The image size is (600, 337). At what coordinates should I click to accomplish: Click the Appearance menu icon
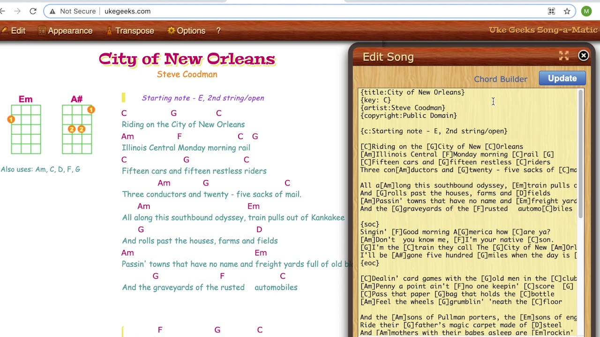42,31
